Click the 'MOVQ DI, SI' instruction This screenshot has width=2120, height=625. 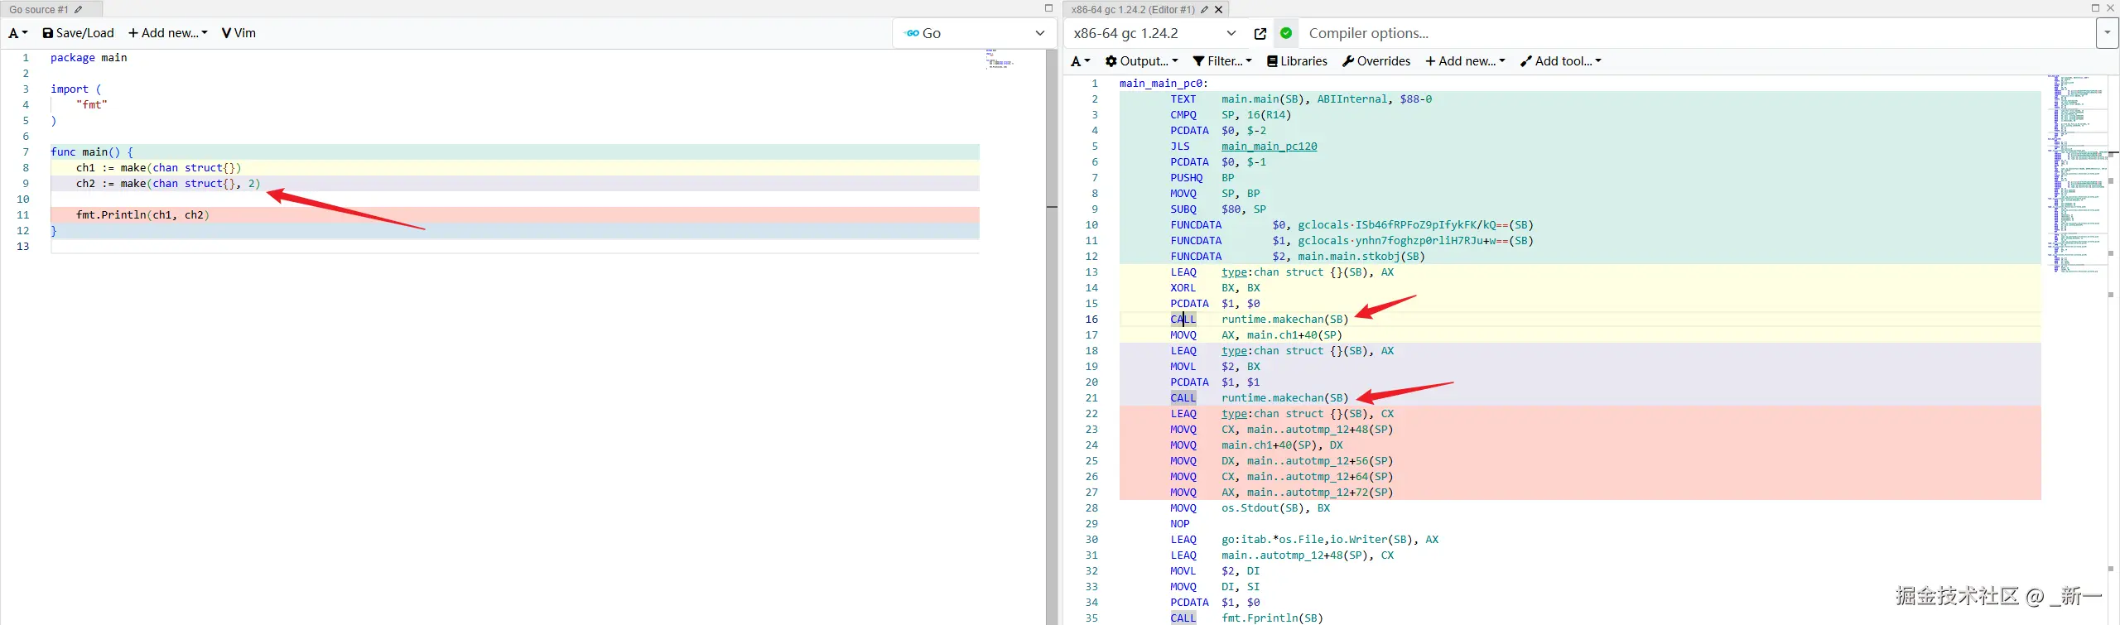[1215, 587]
